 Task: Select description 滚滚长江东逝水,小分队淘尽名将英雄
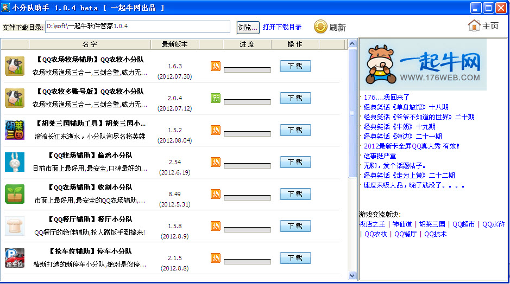pyautogui.click(x=90, y=137)
